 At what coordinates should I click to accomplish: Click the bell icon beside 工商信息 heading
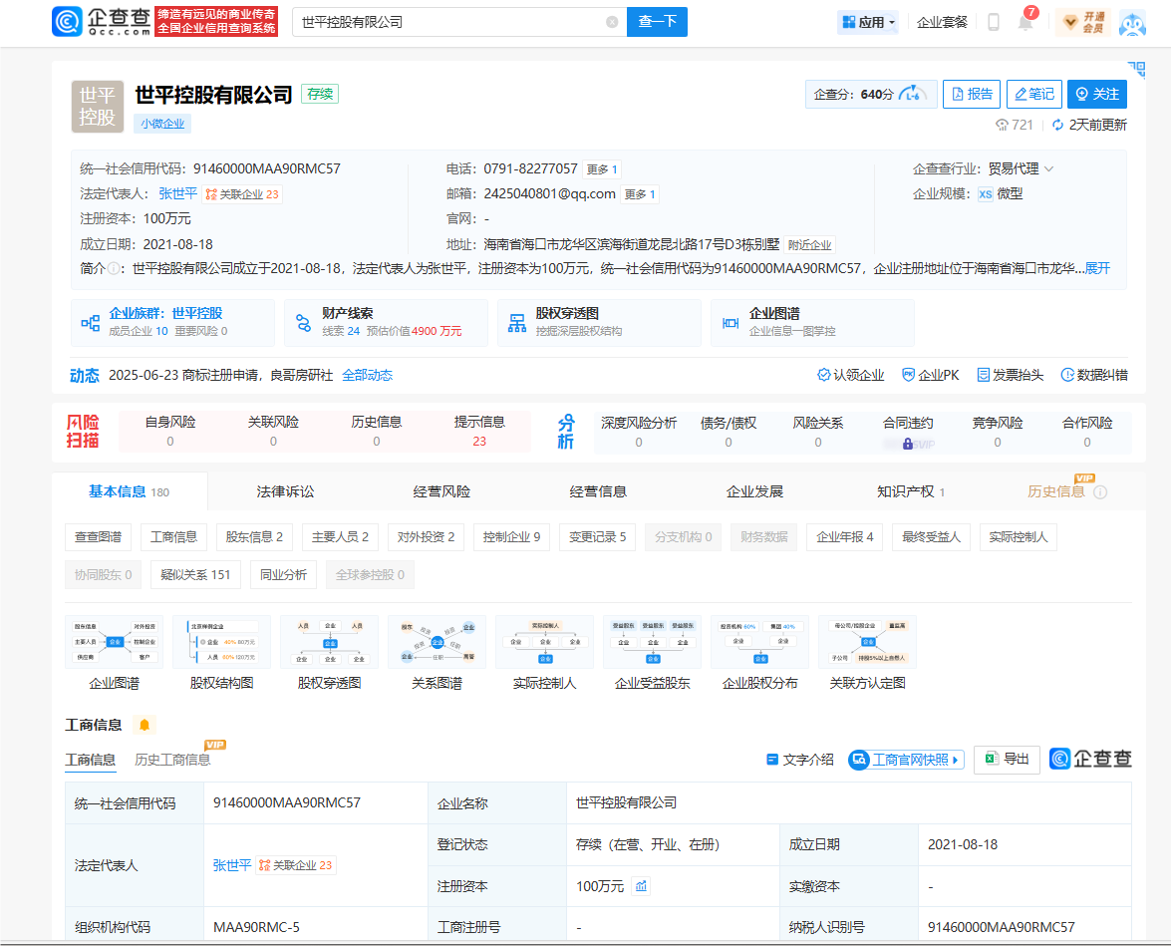(x=145, y=725)
